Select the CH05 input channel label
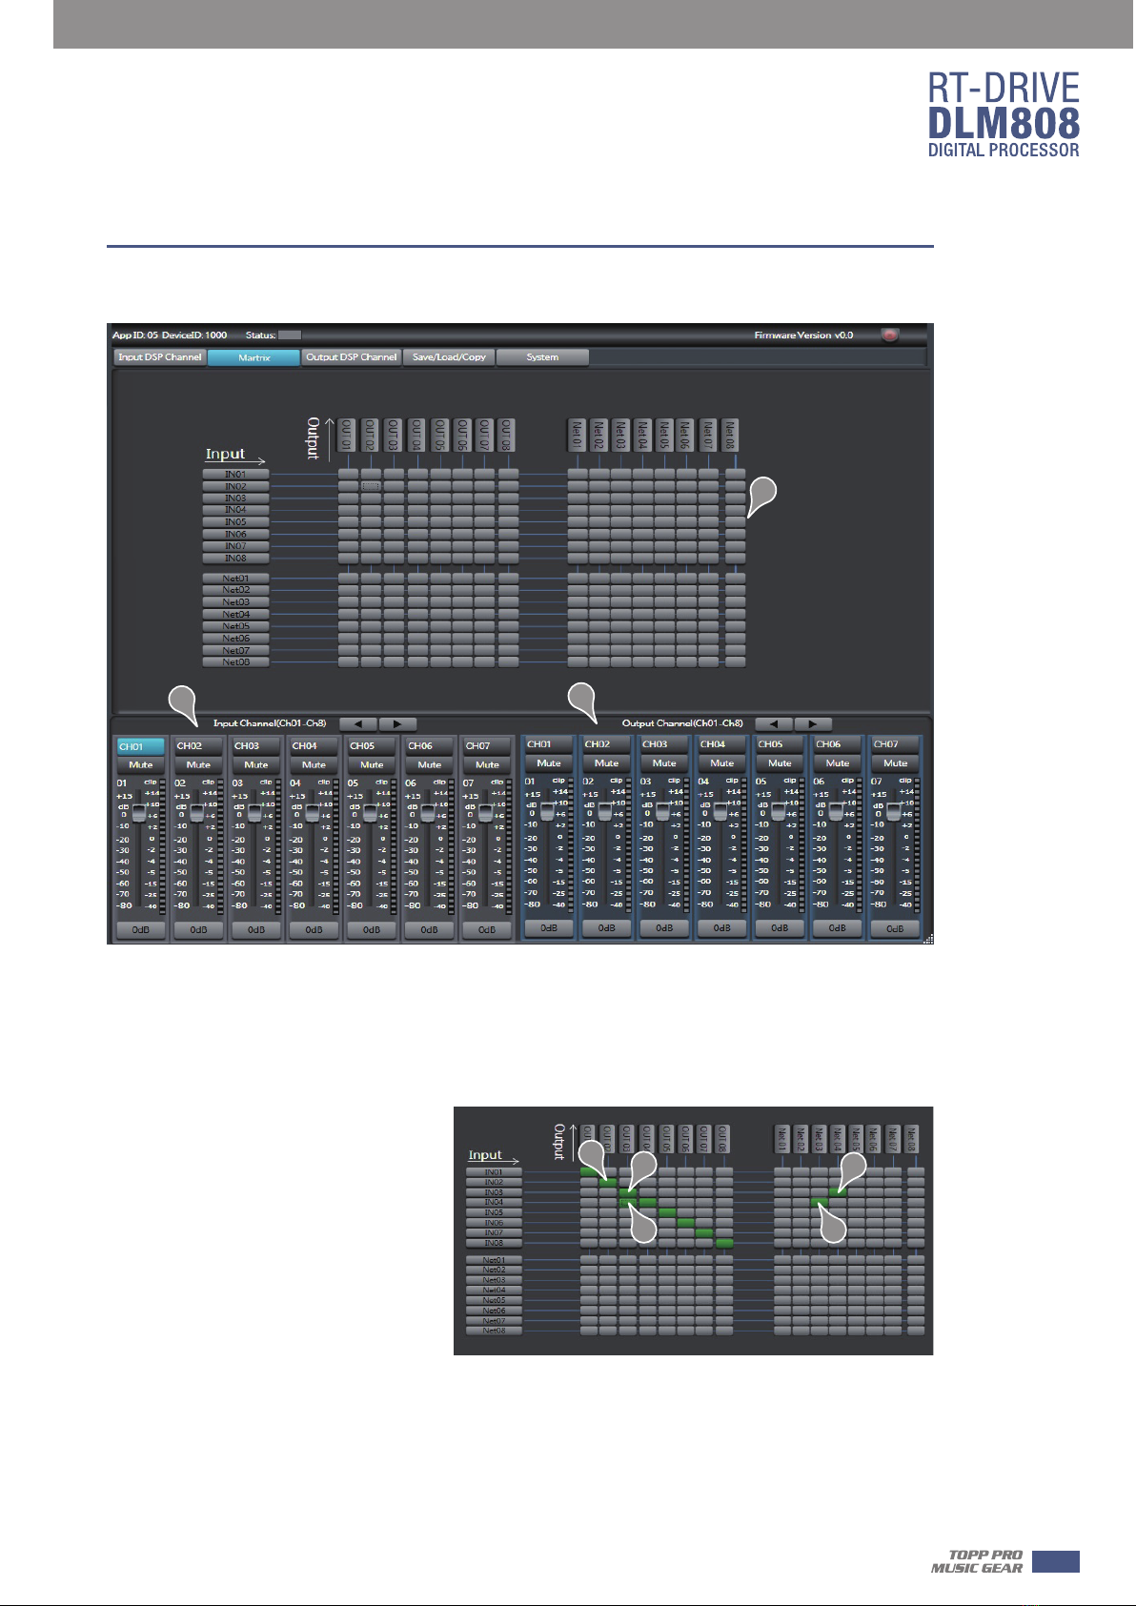 point(372,746)
